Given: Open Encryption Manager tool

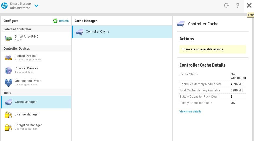Looking at the screenshot, I should pyautogui.click(x=36, y=127).
